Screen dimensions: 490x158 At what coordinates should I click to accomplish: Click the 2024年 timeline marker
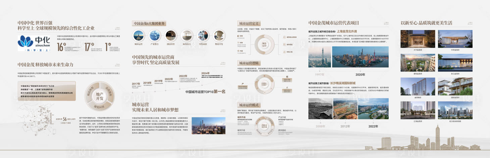point(205,73)
